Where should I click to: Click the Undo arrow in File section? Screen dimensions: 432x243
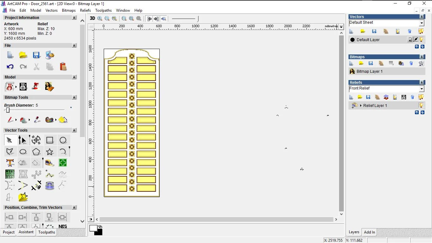click(x=10, y=66)
